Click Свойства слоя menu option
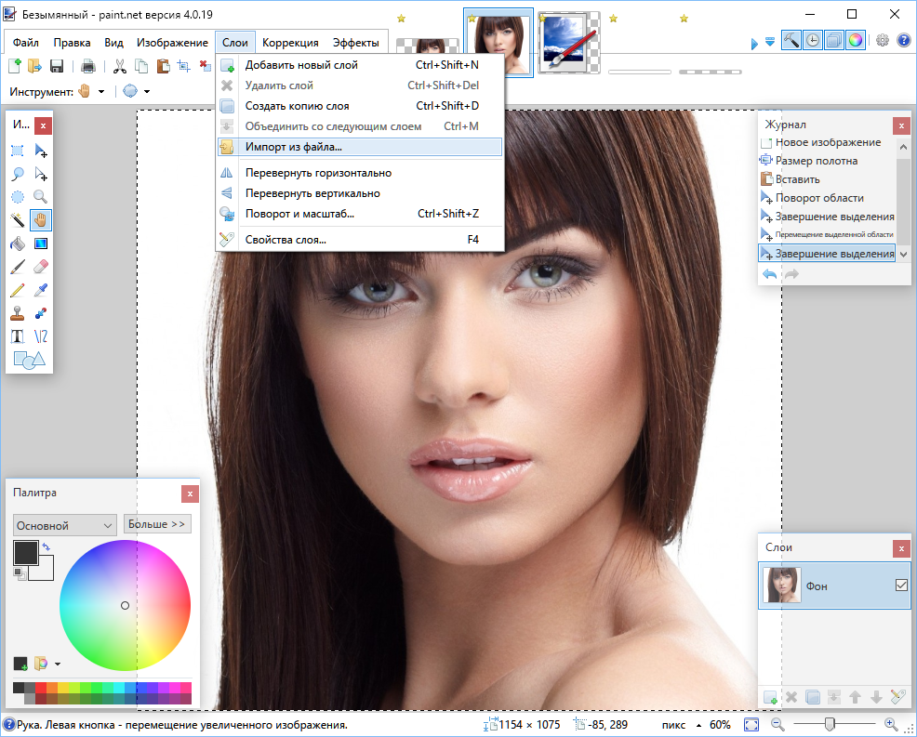The width and height of the screenshot is (917, 737). [x=286, y=240]
